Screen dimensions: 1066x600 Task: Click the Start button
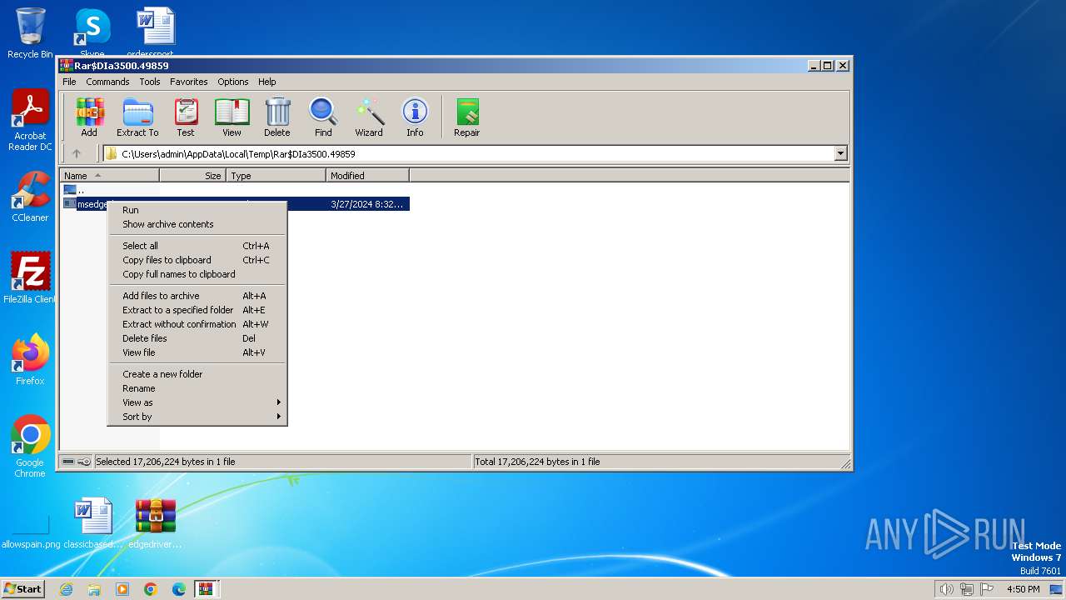coord(23,589)
